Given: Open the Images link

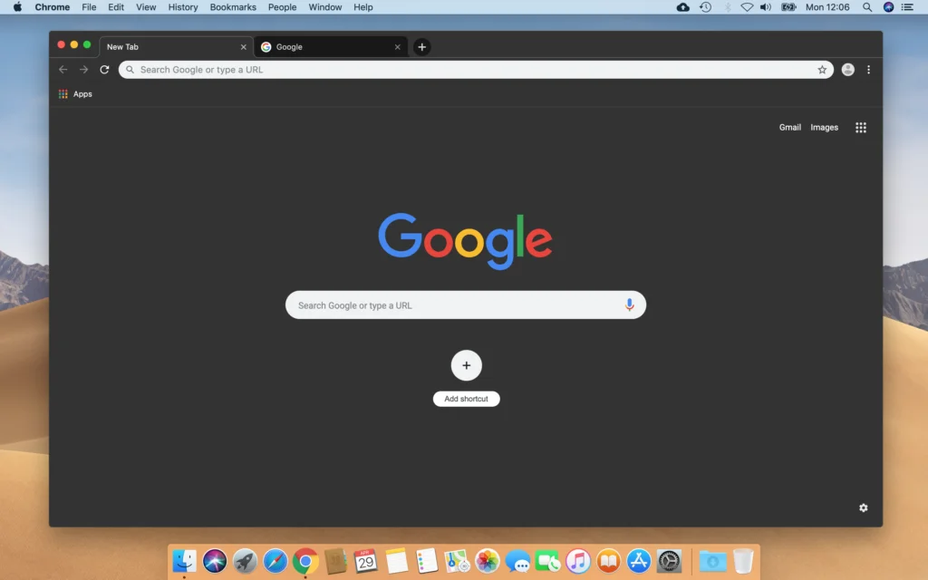Looking at the screenshot, I should [825, 127].
